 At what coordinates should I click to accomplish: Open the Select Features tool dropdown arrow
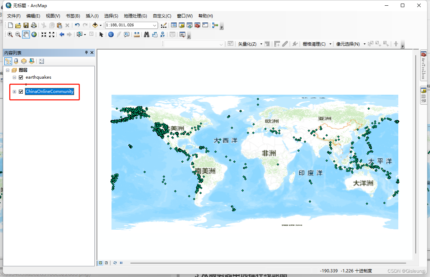click(85, 35)
